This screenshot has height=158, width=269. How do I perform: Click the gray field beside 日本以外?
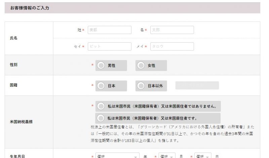point(197,85)
